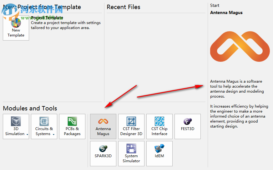Click the Modules and Tools heading
Image resolution: width=273 pixels, height=170 pixels.
coord(30,108)
